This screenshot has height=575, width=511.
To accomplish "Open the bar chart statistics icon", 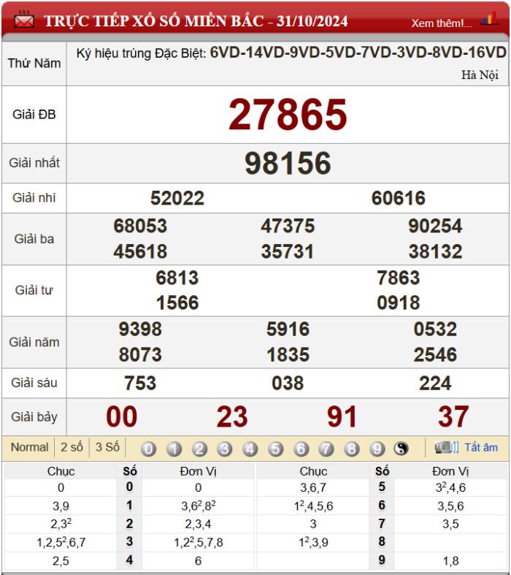I will (489, 21).
